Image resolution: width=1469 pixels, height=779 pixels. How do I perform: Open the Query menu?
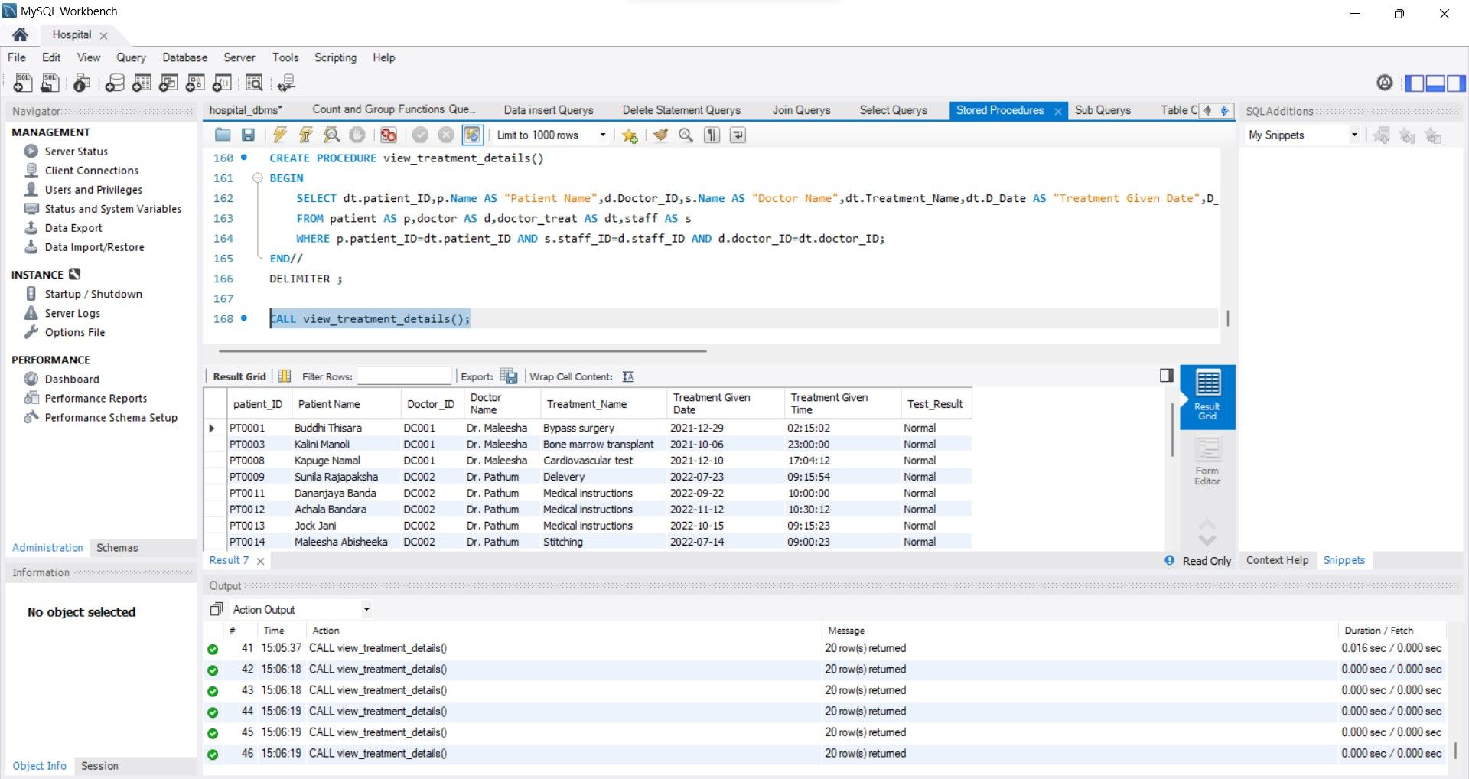point(131,57)
